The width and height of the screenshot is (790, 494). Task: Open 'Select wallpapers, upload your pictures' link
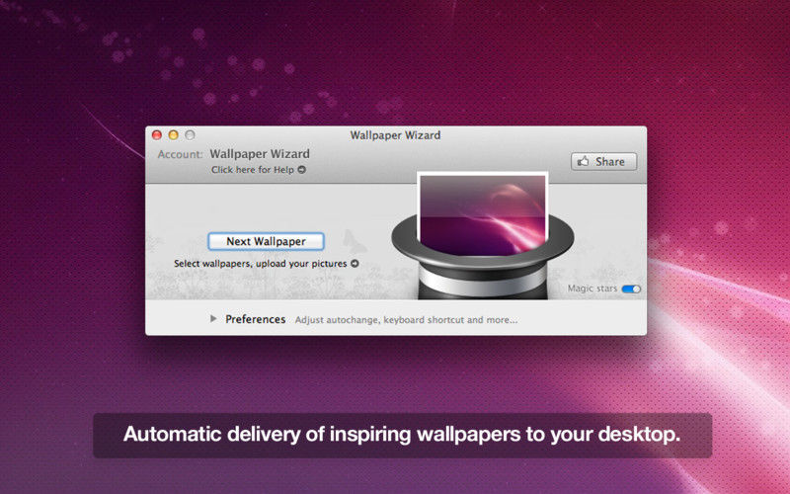pyautogui.click(x=261, y=263)
